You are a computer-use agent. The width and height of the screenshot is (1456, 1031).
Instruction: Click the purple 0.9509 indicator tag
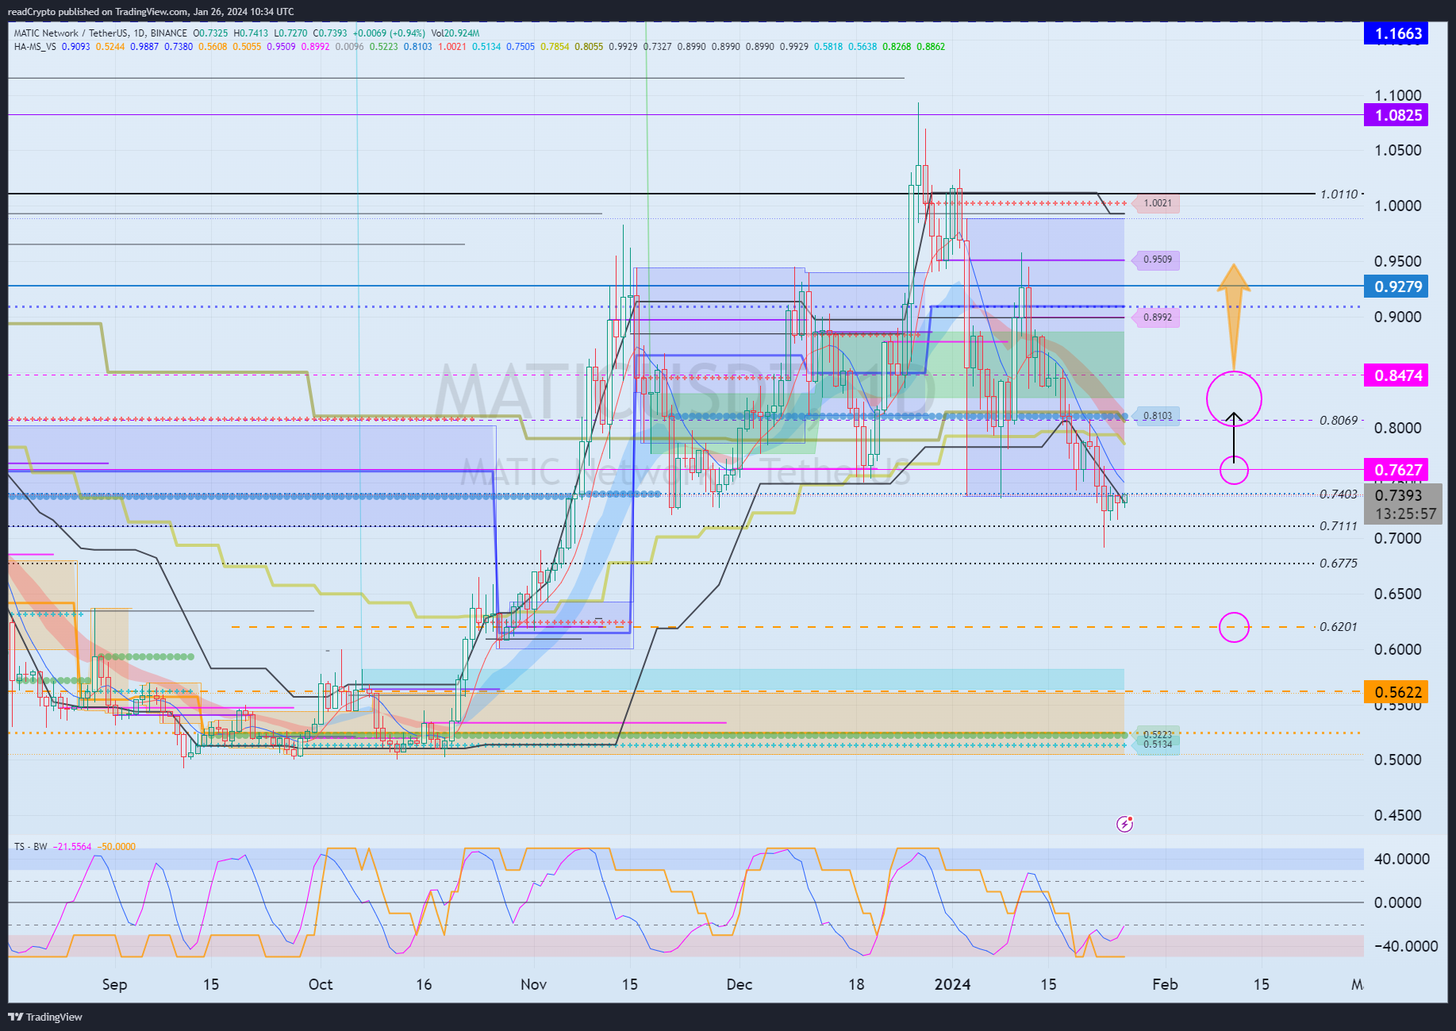coord(1156,260)
